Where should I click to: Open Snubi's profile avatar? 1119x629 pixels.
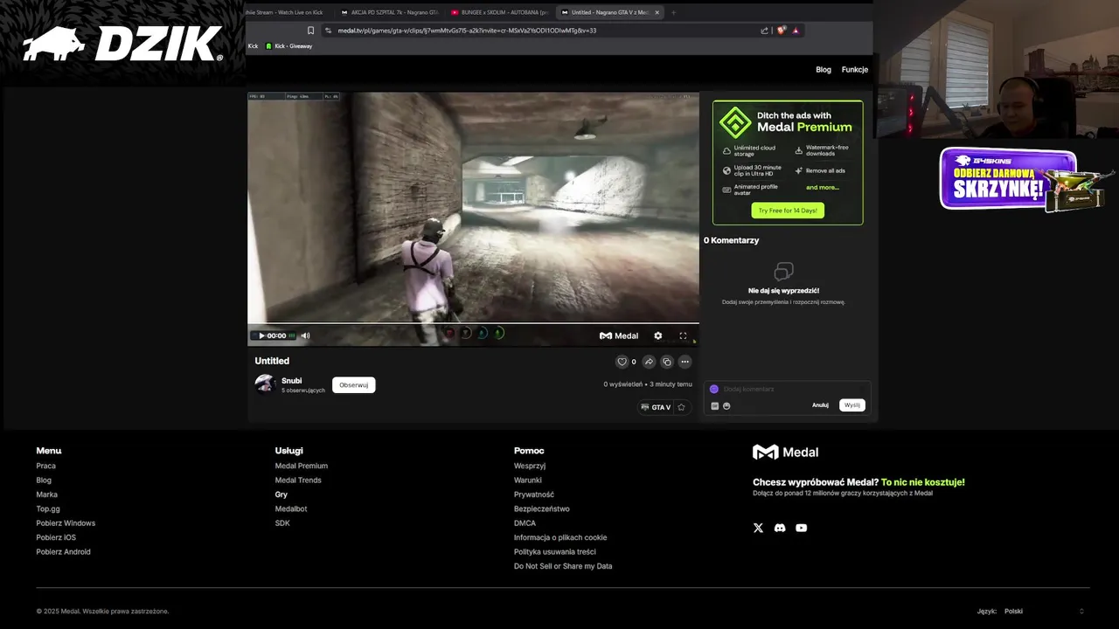click(x=265, y=384)
